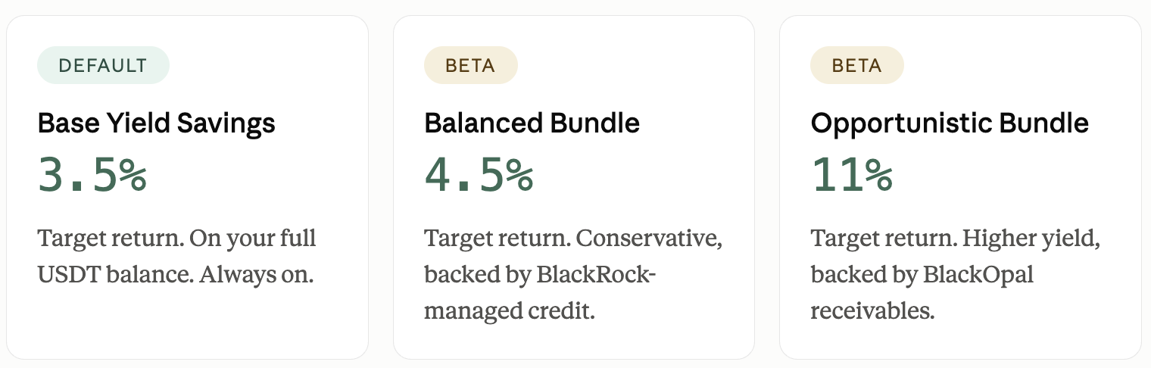
Task: Open the Opportunistic Bundle heading
Action: [950, 123]
